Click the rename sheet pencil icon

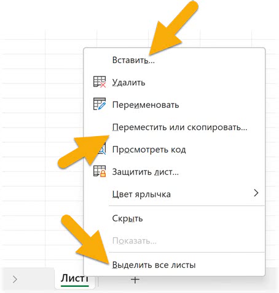point(100,104)
